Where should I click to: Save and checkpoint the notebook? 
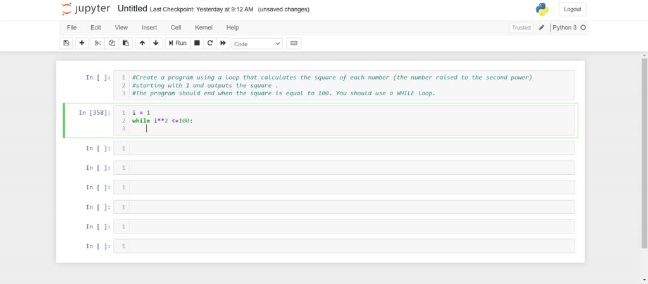[x=66, y=43]
